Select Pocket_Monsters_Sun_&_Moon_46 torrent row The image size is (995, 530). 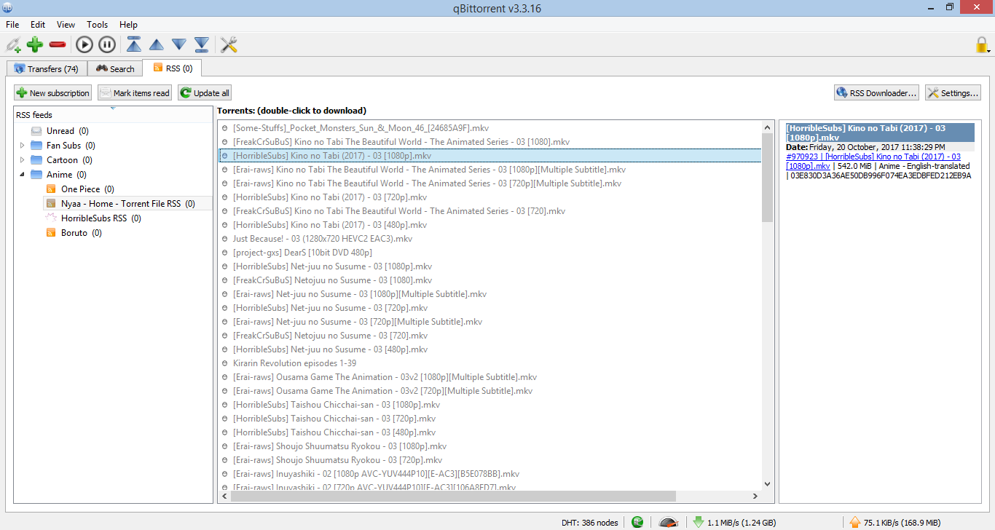click(489, 128)
